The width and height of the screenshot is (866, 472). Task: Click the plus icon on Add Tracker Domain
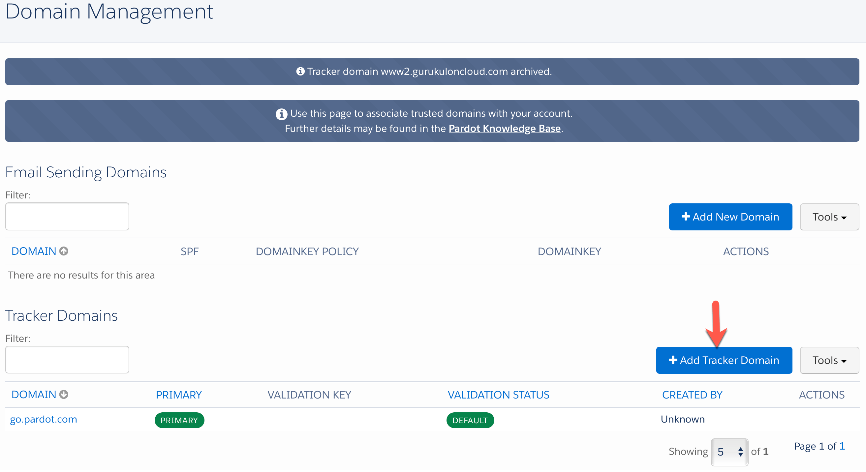pos(673,360)
